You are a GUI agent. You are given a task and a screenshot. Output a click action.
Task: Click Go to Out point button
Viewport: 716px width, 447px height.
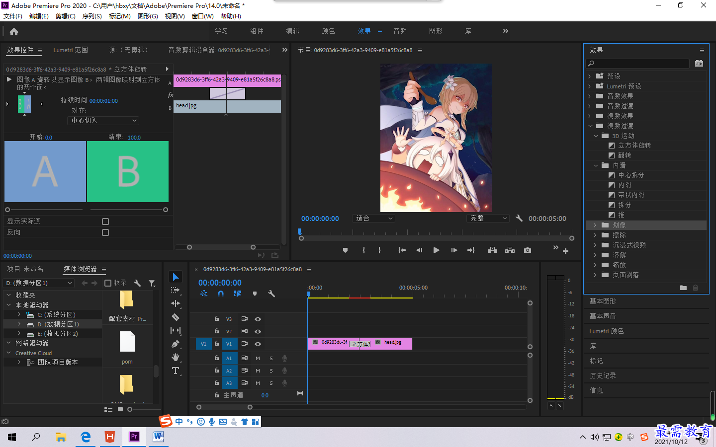(x=471, y=250)
